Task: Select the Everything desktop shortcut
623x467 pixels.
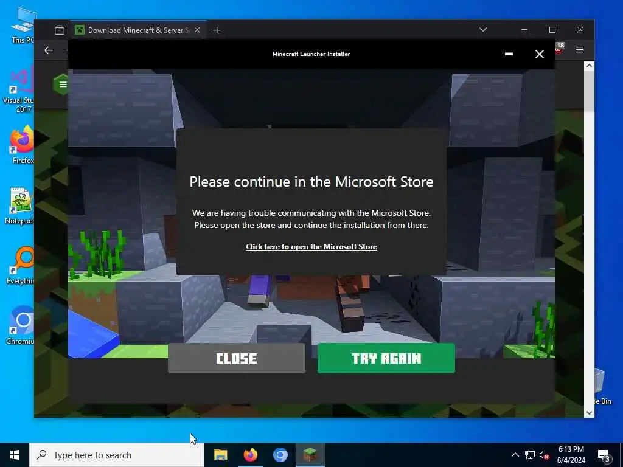Action: click(x=20, y=265)
